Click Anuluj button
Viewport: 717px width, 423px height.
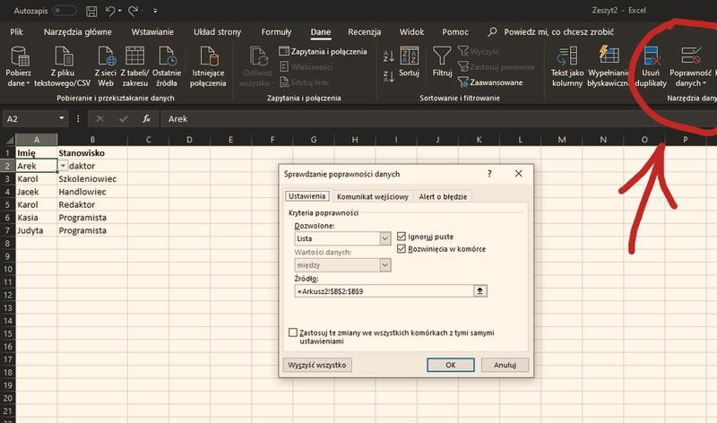click(x=505, y=365)
